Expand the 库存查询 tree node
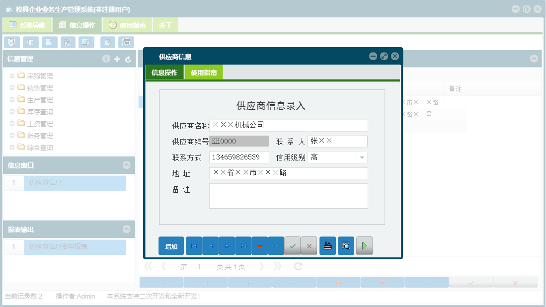 [12, 111]
